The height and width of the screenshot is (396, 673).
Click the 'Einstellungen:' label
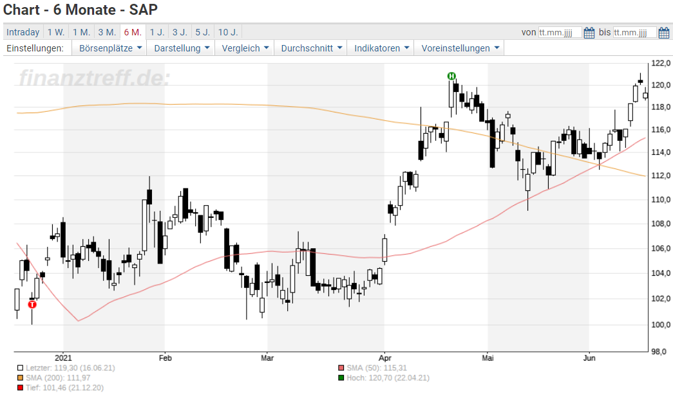35,48
